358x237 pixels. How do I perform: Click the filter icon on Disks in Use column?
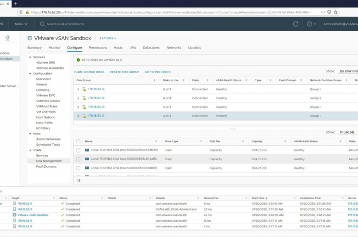point(183,80)
